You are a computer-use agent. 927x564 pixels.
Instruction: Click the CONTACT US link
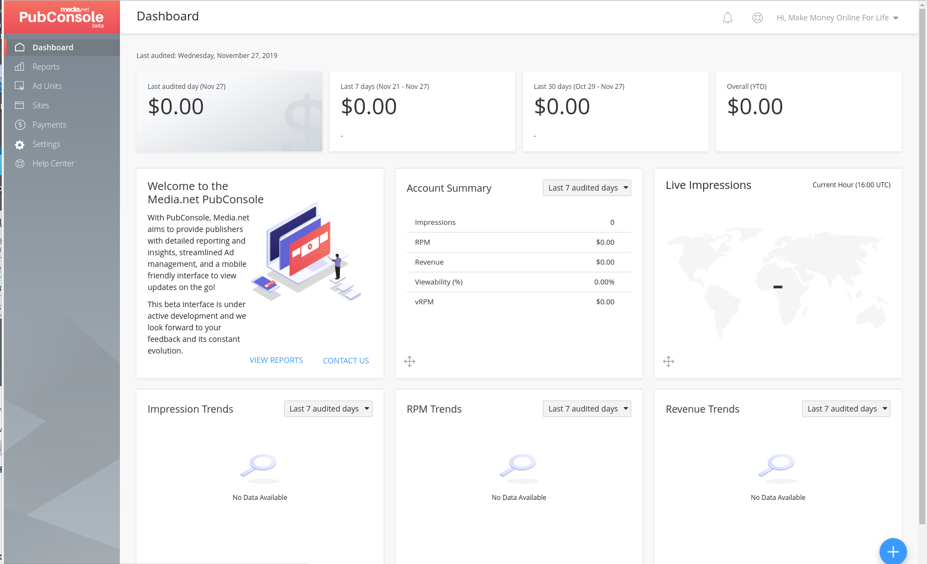tap(346, 361)
